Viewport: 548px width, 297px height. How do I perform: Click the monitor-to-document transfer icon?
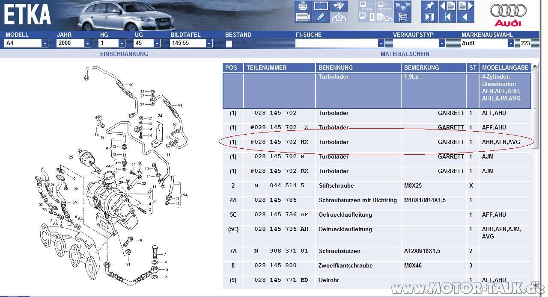[367, 18]
